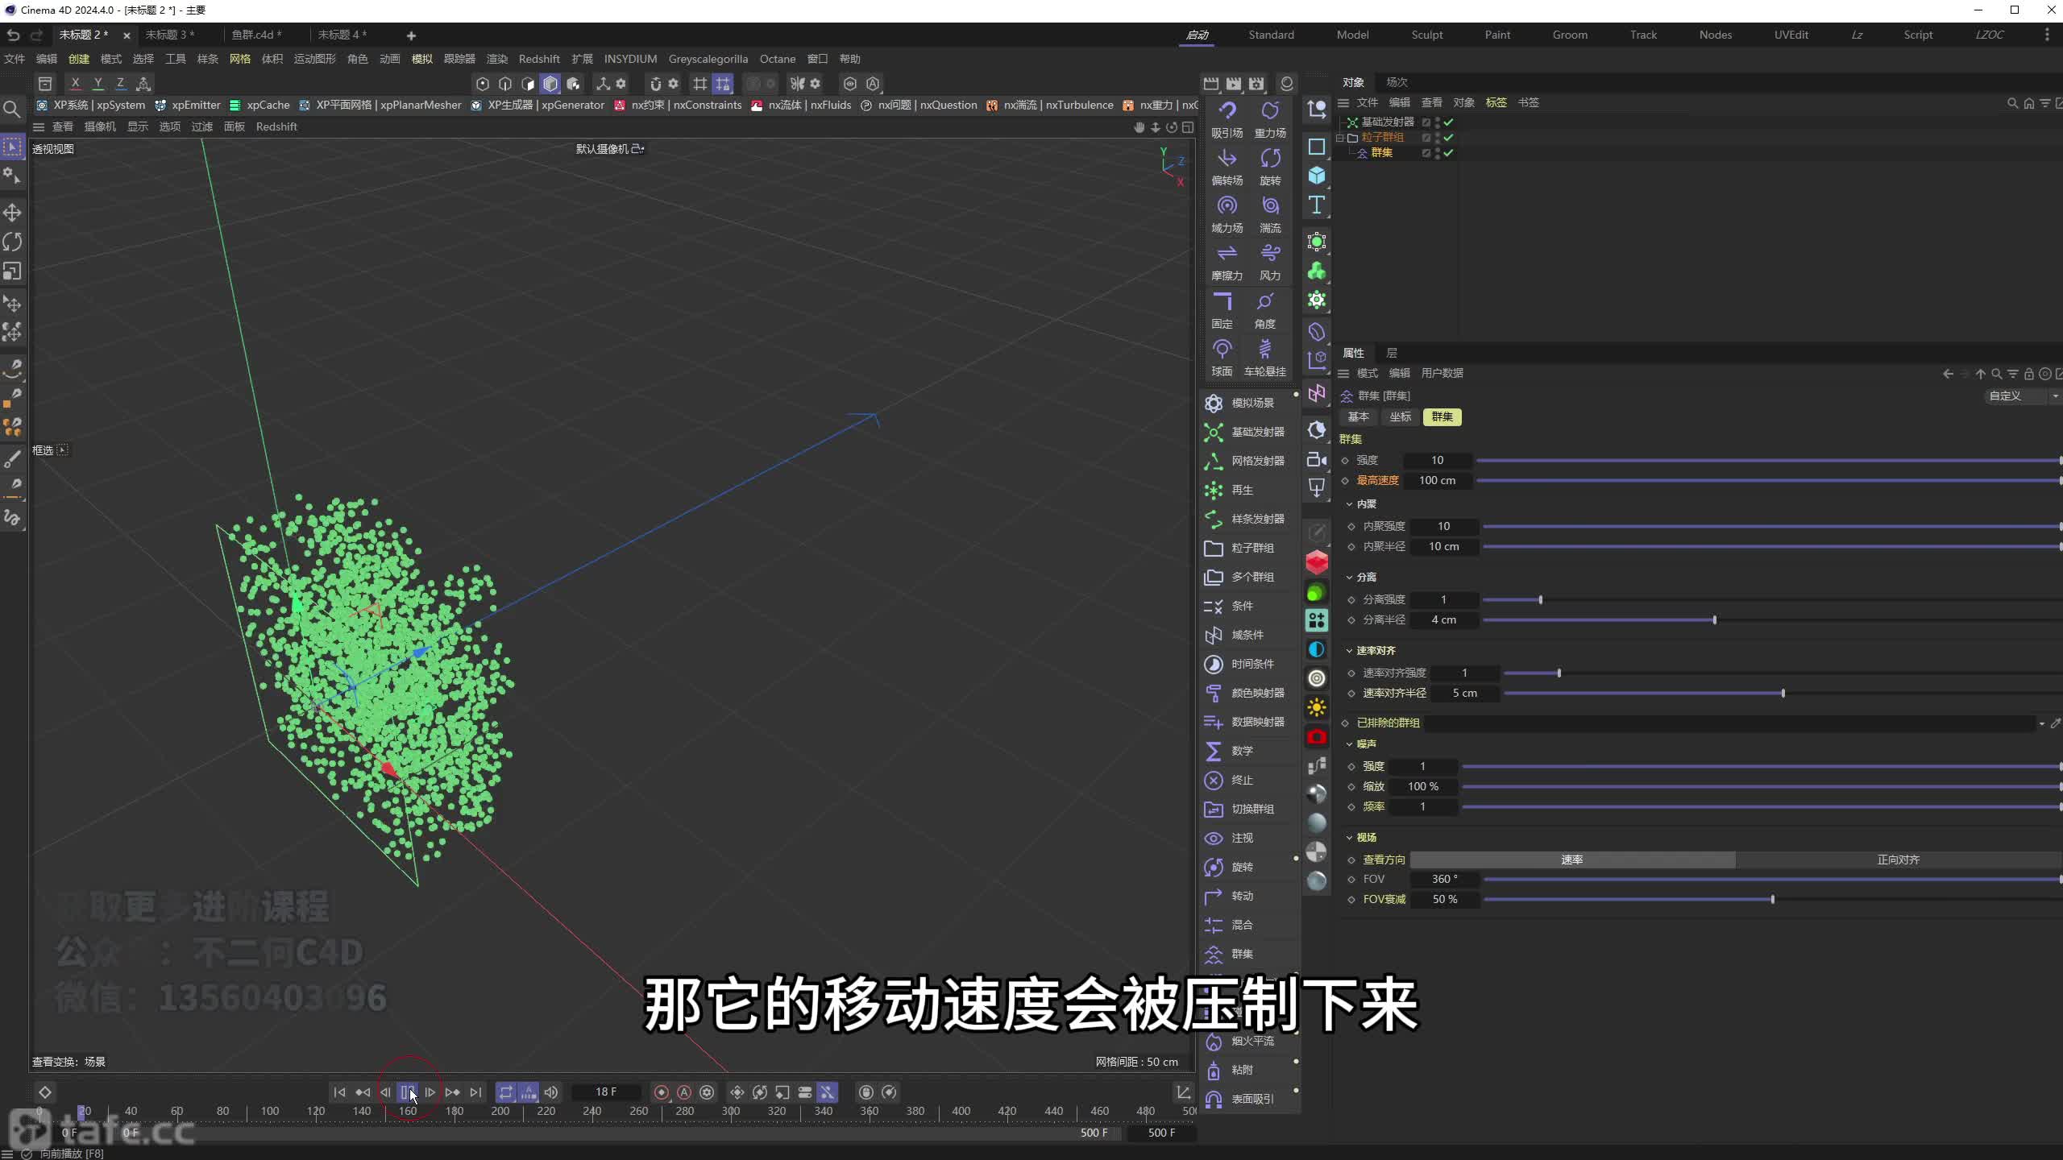Open 已排除的群组 dropdown arrow
This screenshot has width=2063, height=1160.
coord(2041,723)
